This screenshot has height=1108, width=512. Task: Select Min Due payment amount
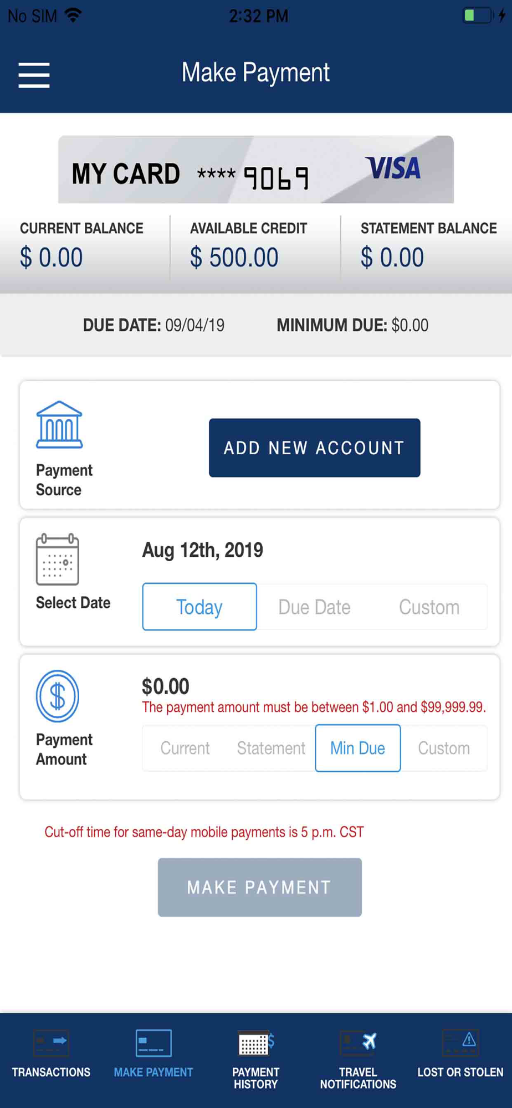[x=358, y=748]
